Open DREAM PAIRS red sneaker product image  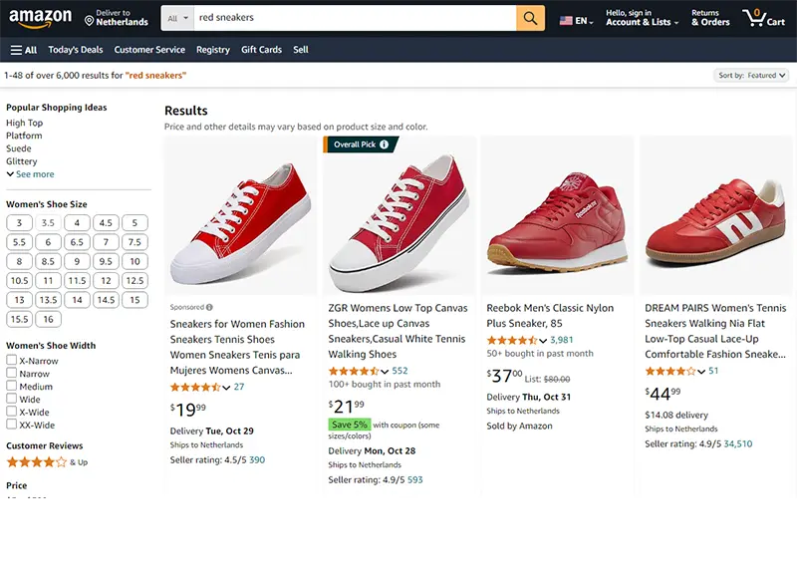click(715, 216)
